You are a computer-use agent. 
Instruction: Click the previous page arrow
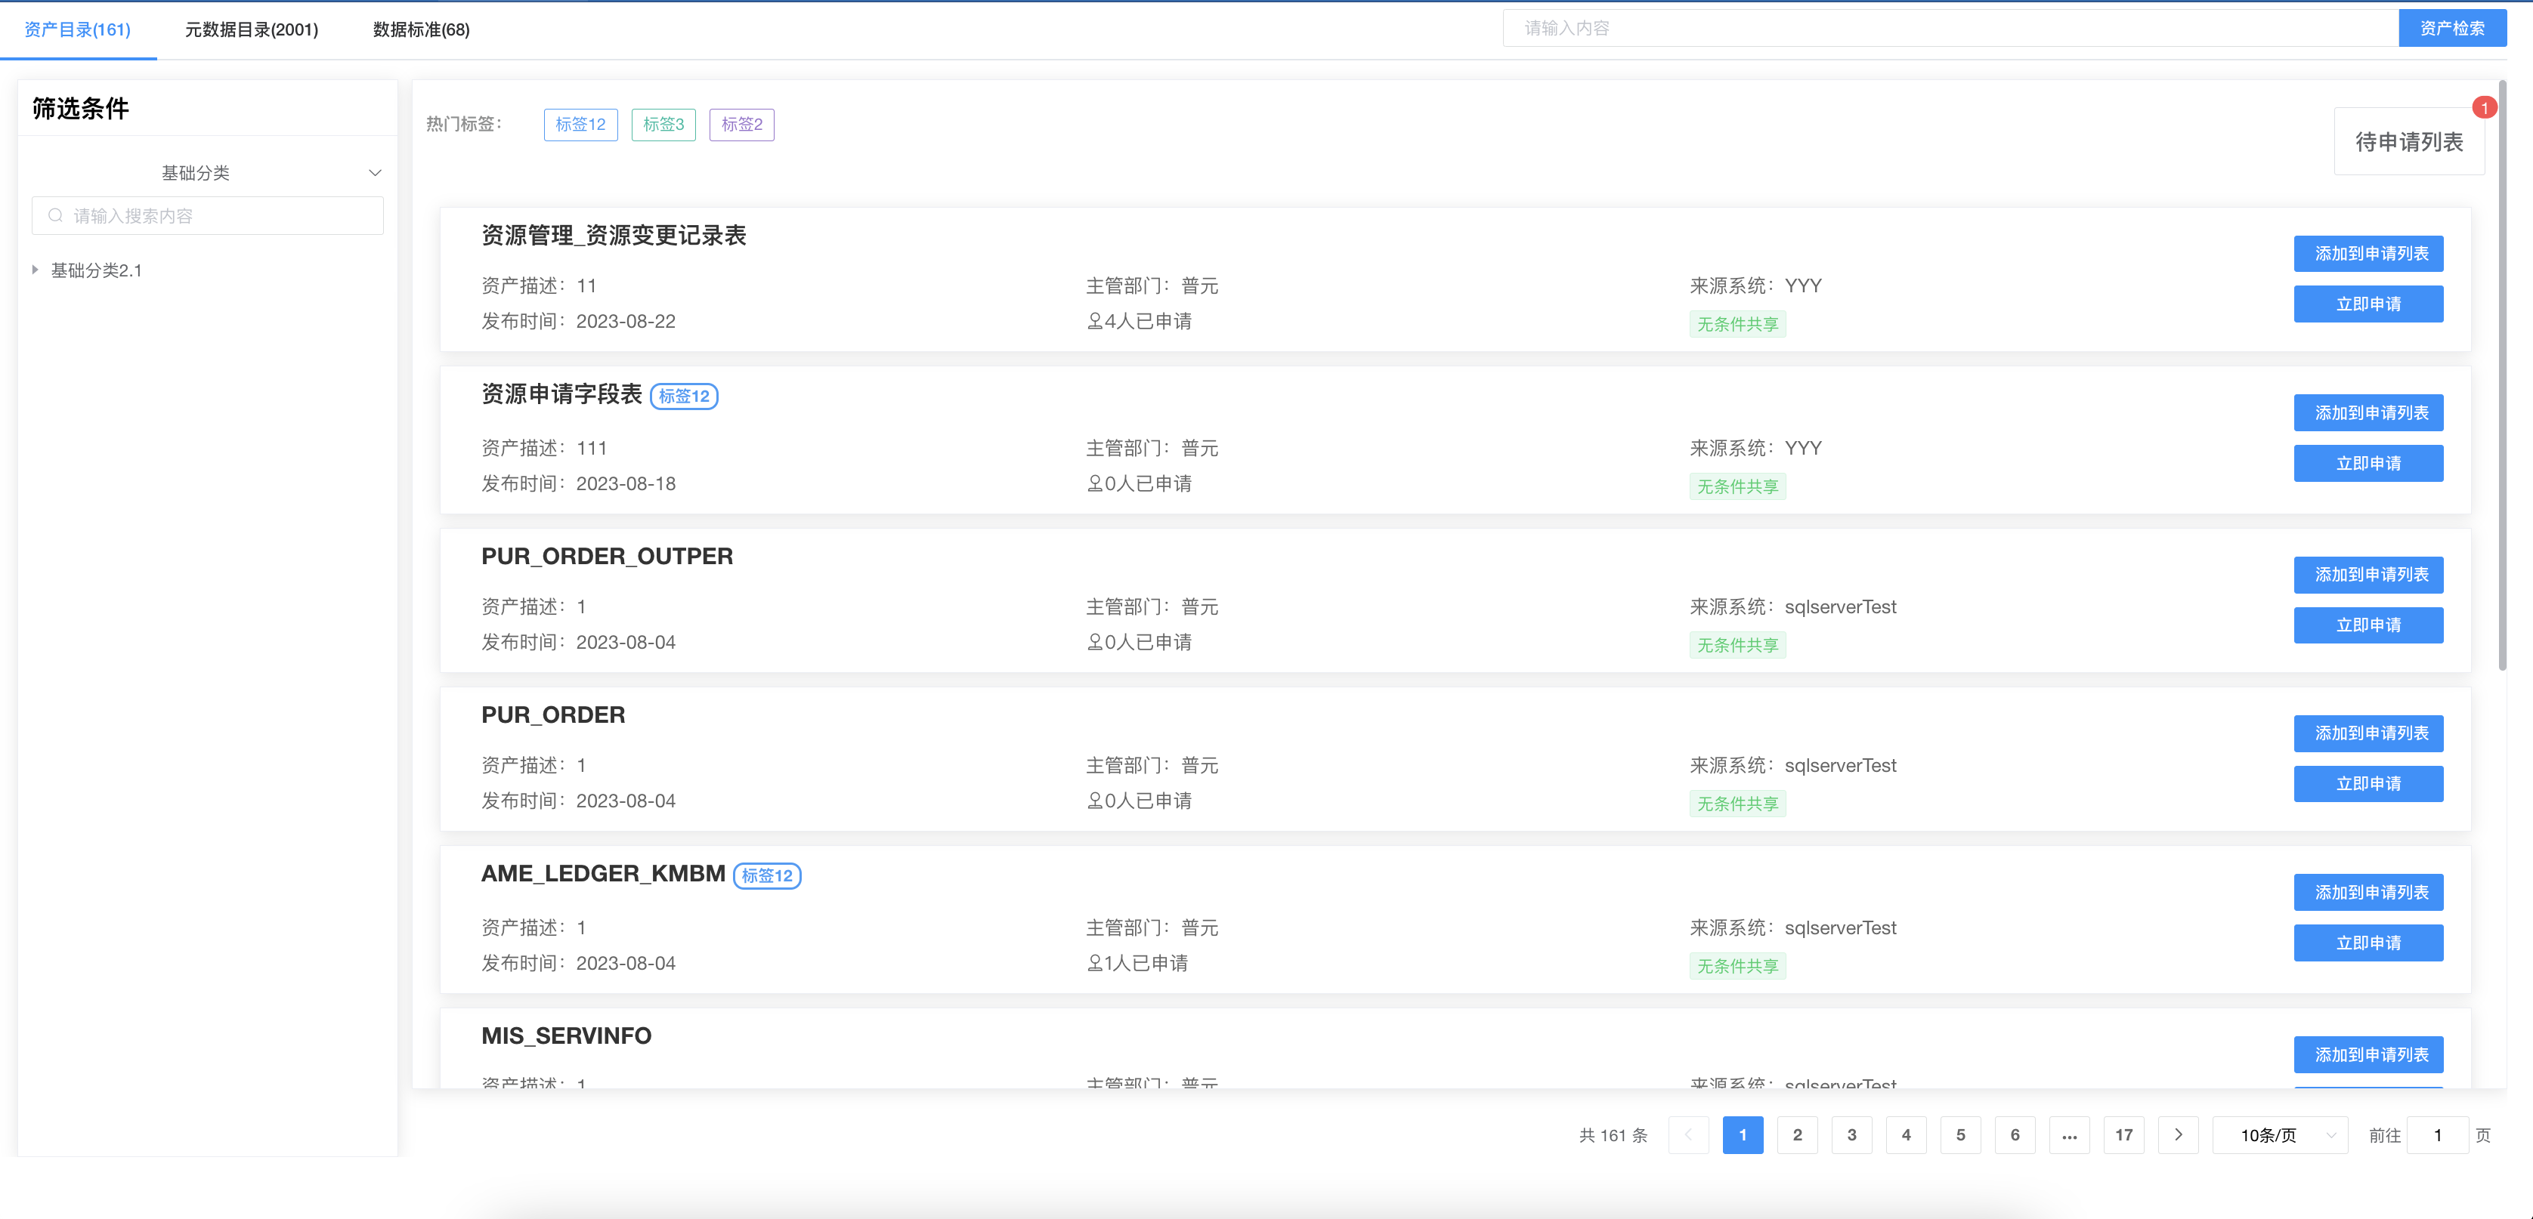1688,1135
